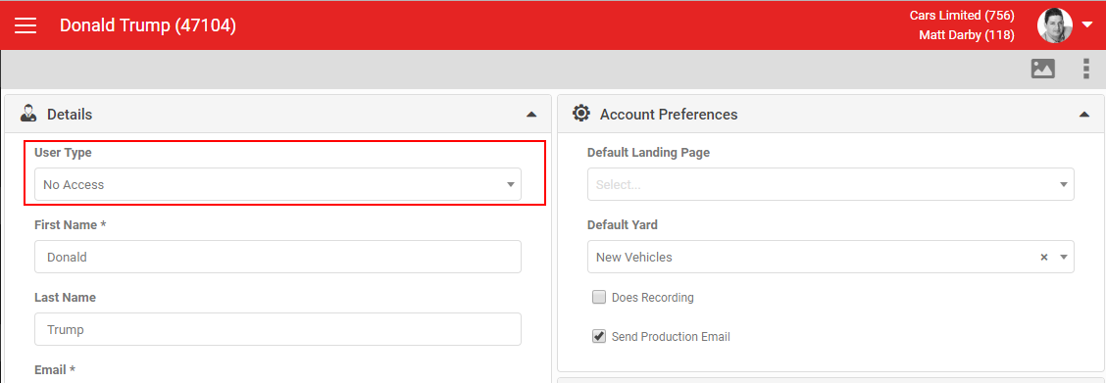Enable the Does Recording checkbox
This screenshot has height=383, width=1106.
pos(599,297)
